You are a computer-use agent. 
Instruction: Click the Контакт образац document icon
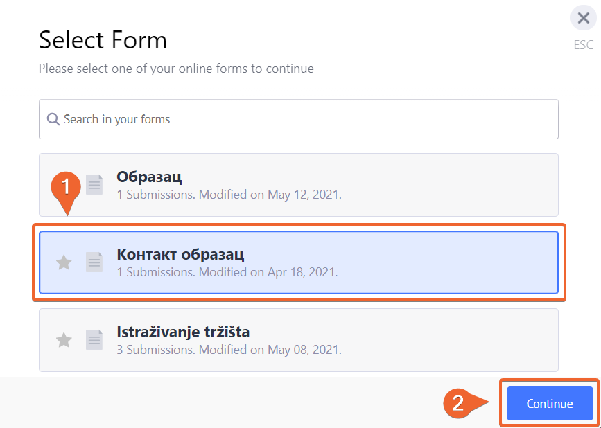94,262
